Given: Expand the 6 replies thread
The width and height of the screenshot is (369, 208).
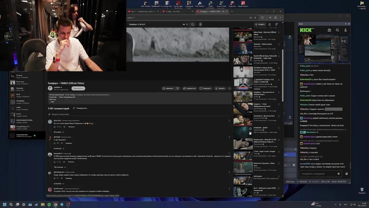Looking at the screenshot, I should click(x=59, y=183).
